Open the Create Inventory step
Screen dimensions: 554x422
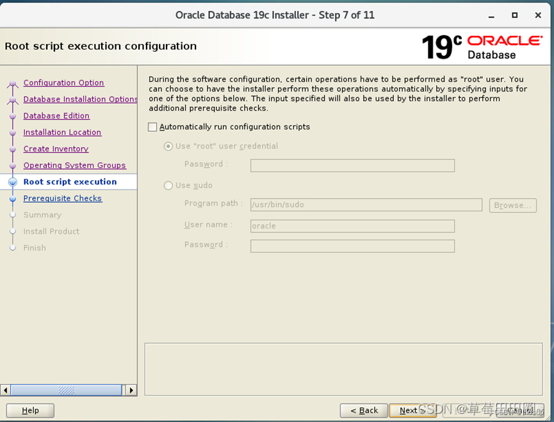click(56, 149)
